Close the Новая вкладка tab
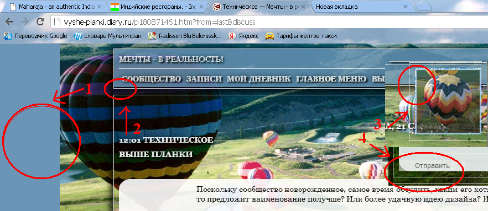488x211 pixels. coord(405,7)
